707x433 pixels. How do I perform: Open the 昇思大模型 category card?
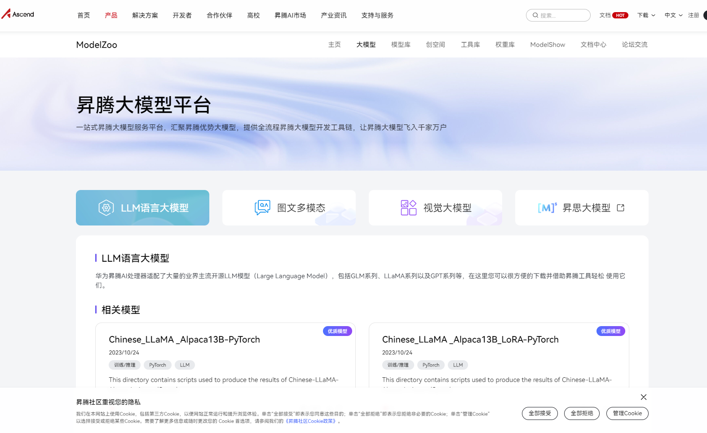click(582, 208)
